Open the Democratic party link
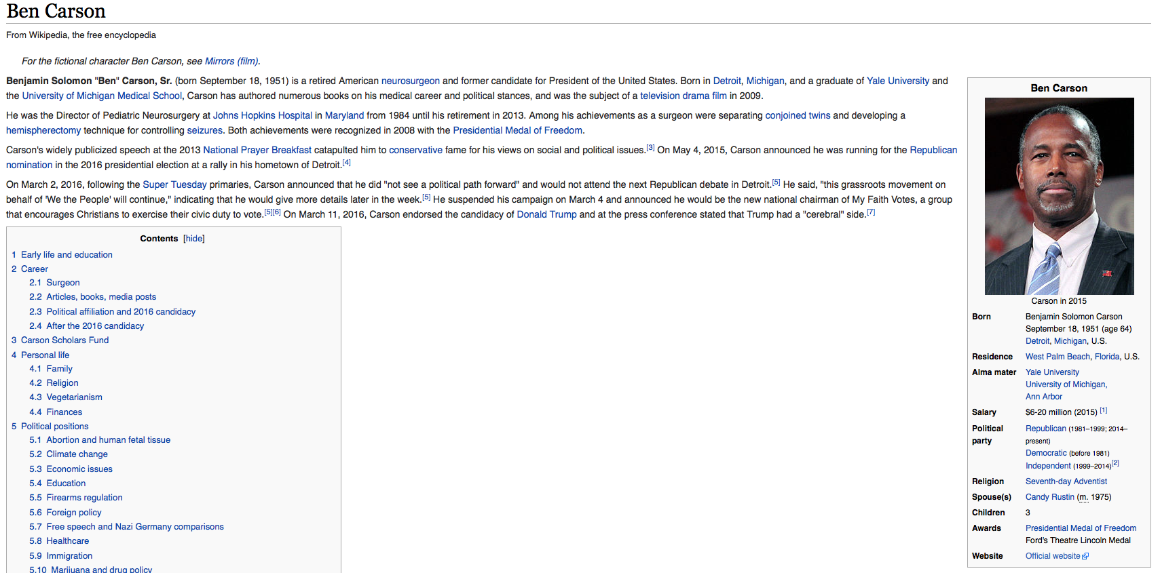1160x573 pixels. (1046, 453)
